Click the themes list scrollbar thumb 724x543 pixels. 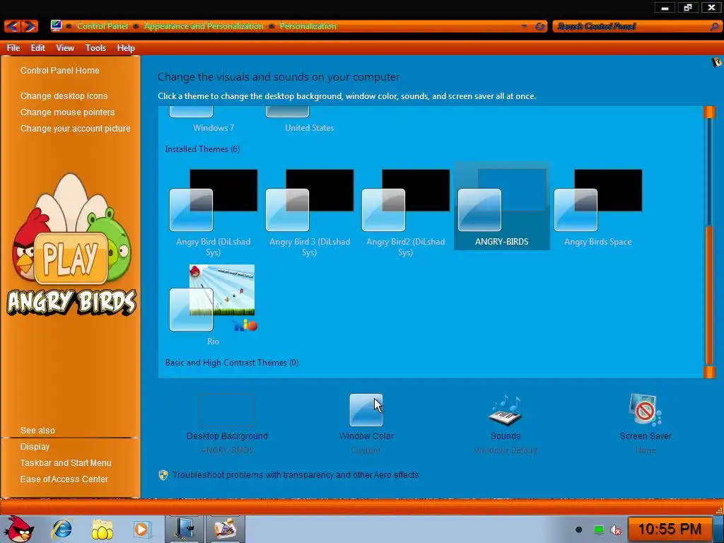tap(710, 296)
